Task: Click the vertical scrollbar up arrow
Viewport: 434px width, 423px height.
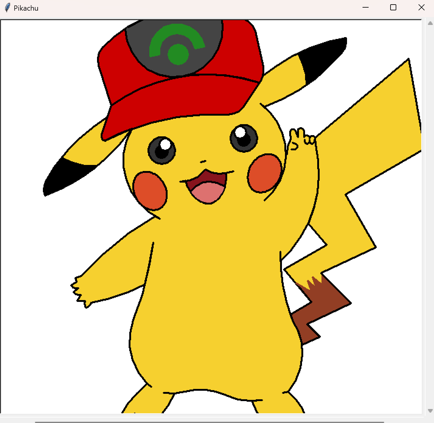Action: 430,23
